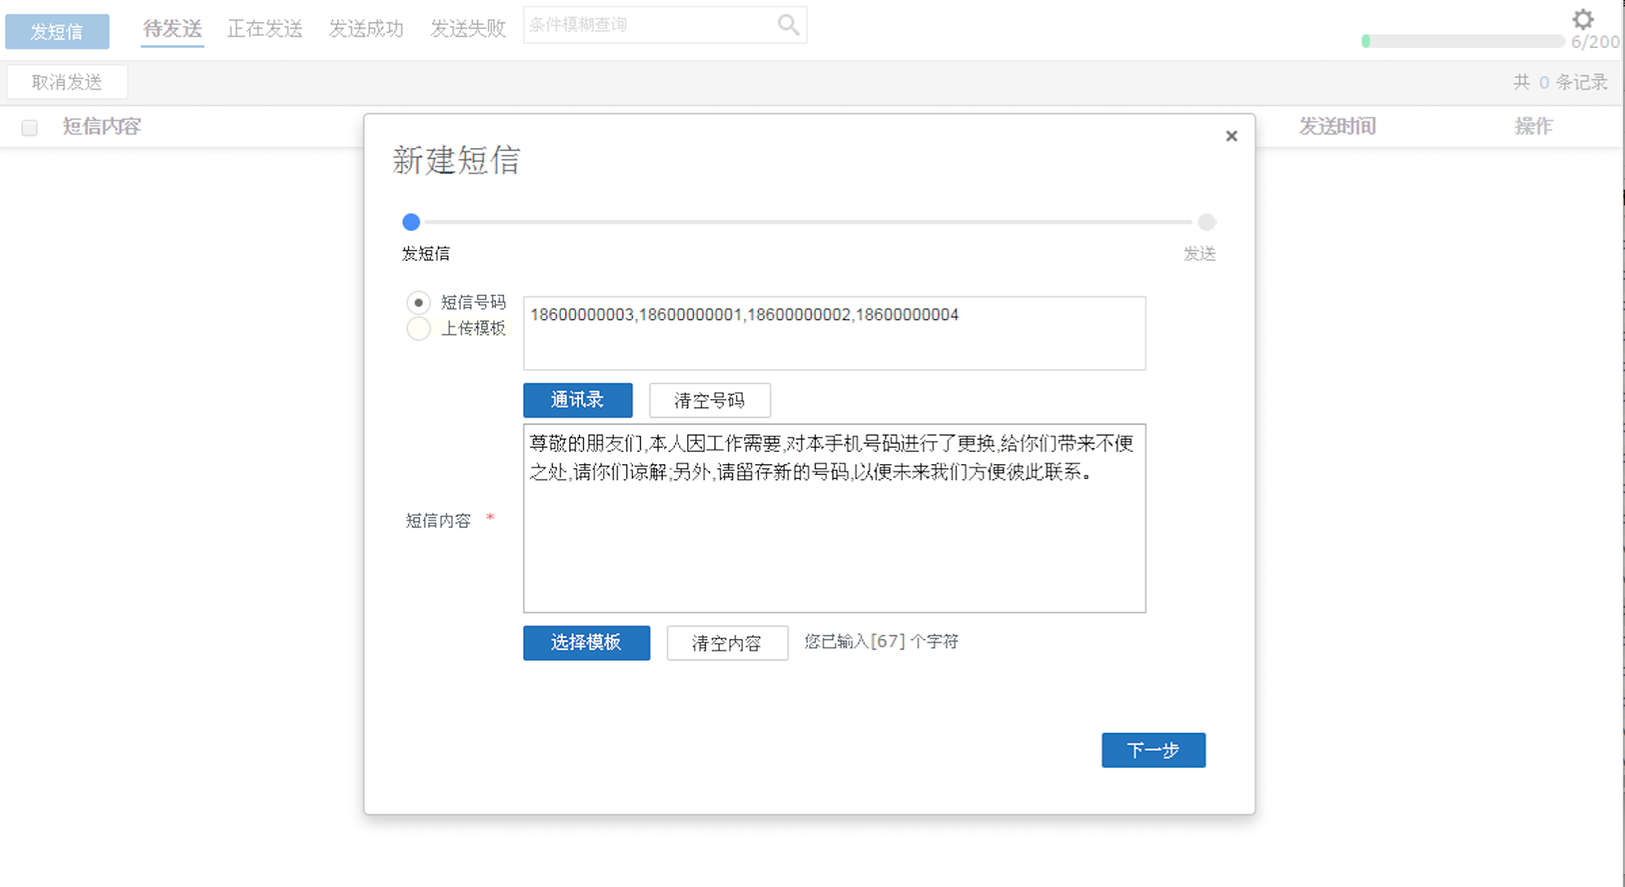Click into the 短信内容 message text area
The width and height of the screenshot is (1625, 887).
pos(834,518)
